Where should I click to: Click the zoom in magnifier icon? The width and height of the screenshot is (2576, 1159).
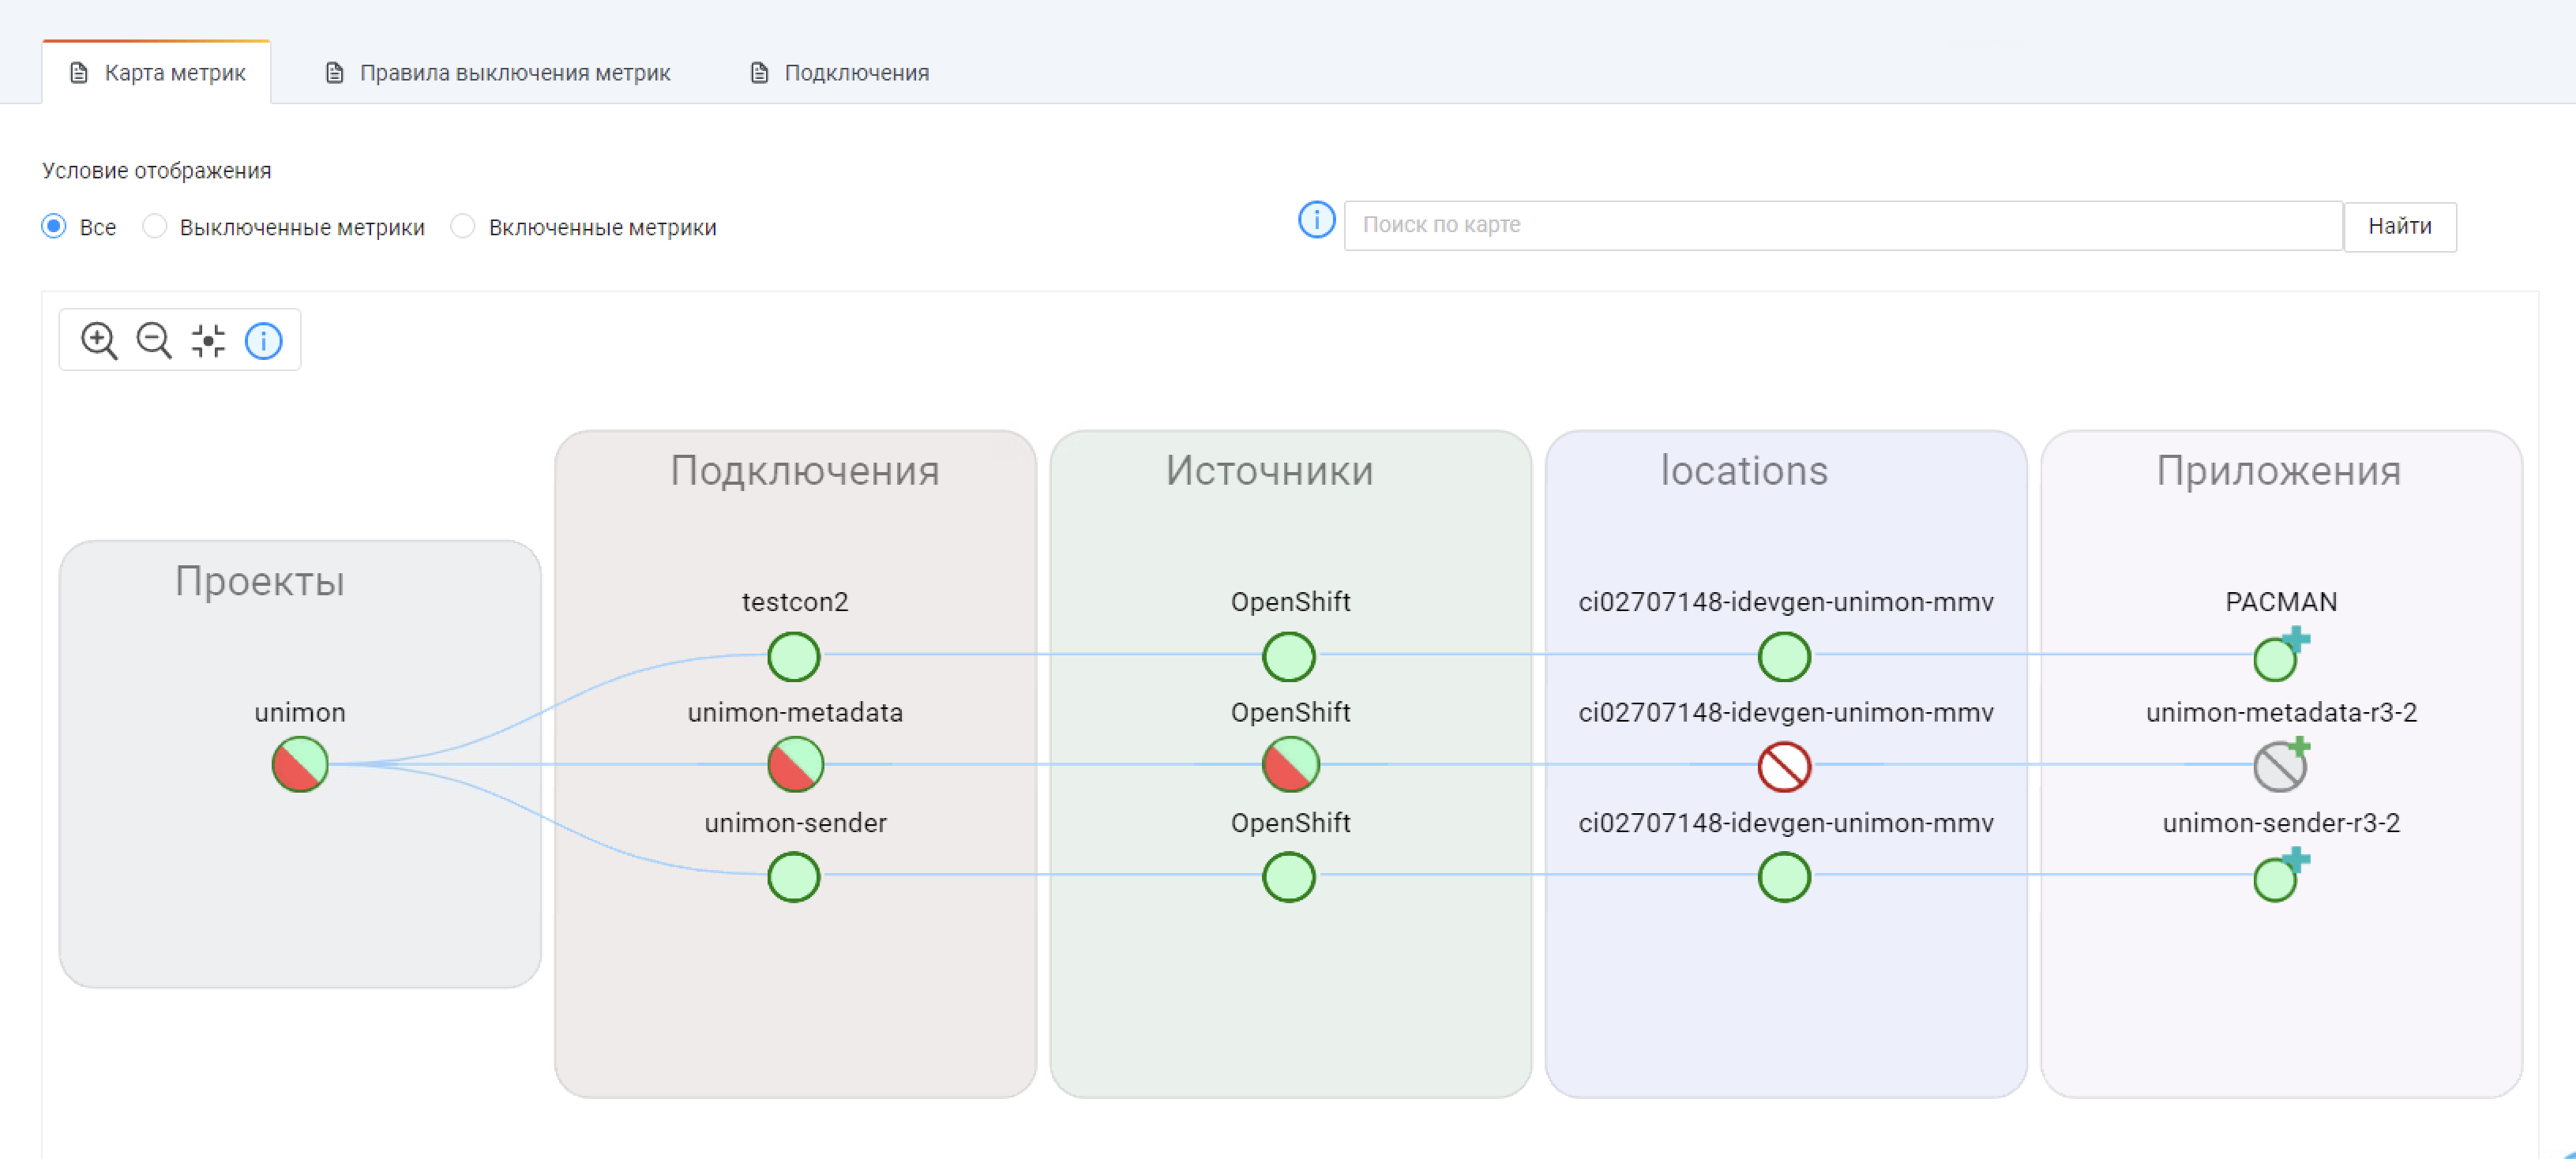(99, 341)
